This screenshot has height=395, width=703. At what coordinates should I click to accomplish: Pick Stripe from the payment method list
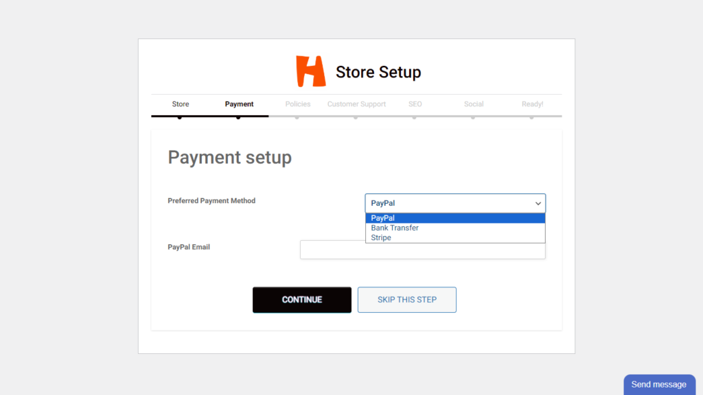click(381, 237)
